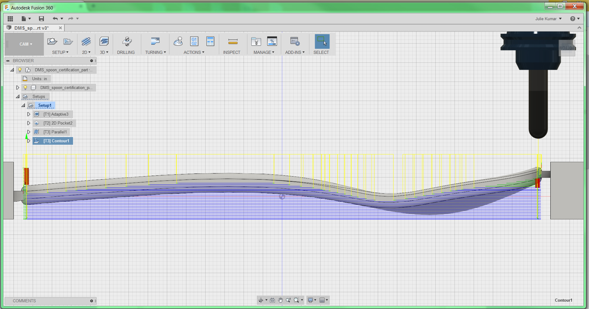
Task: Open the ACTIONS menu dropdown
Action: coord(194,52)
